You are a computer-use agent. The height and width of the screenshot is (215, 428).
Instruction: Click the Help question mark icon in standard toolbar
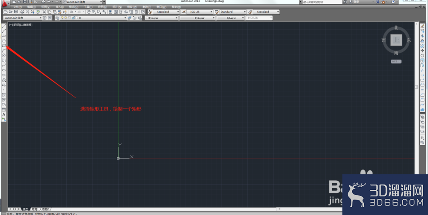[x=143, y=12]
